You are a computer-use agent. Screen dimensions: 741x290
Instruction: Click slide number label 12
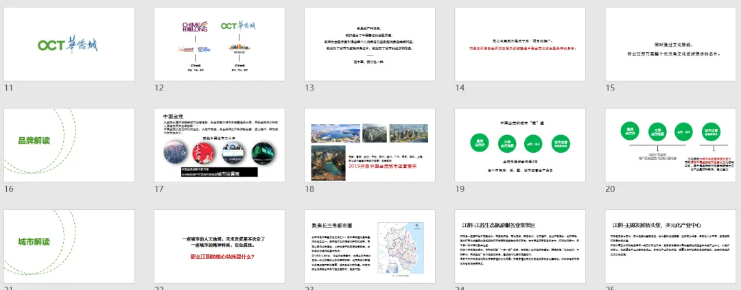pyautogui.click(x=158, y=88)
